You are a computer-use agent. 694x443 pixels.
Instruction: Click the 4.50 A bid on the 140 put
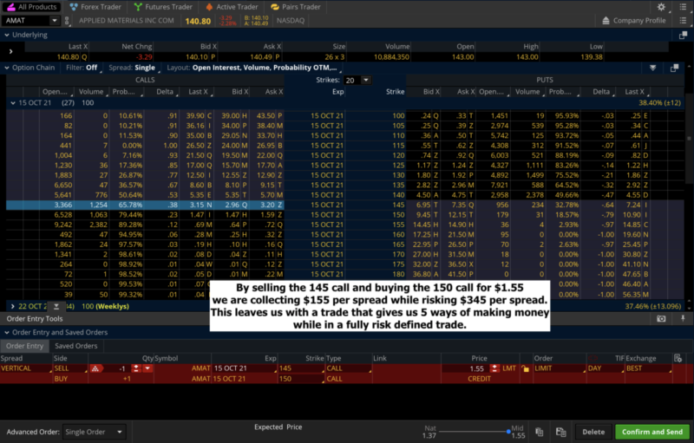click(x=428, y=195)
